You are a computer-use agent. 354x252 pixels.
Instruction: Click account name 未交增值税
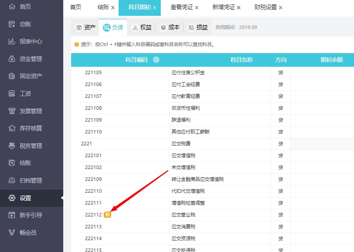(183, 167)
